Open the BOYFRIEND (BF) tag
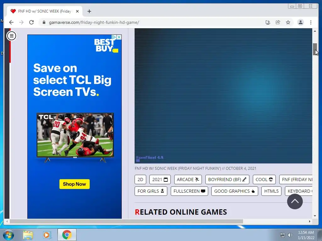322x241 pixels. tap(227, 179)
